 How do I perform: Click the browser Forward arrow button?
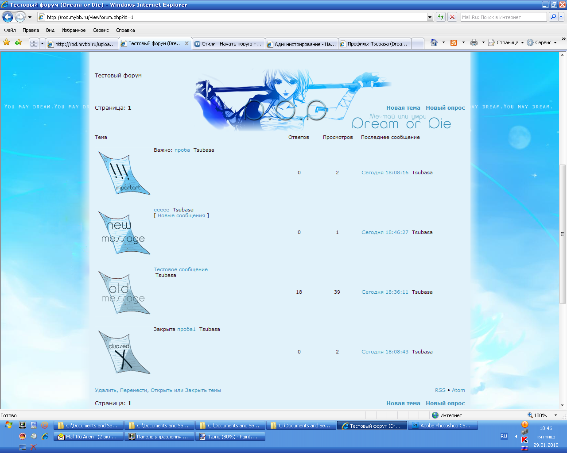tap(20, 17)
